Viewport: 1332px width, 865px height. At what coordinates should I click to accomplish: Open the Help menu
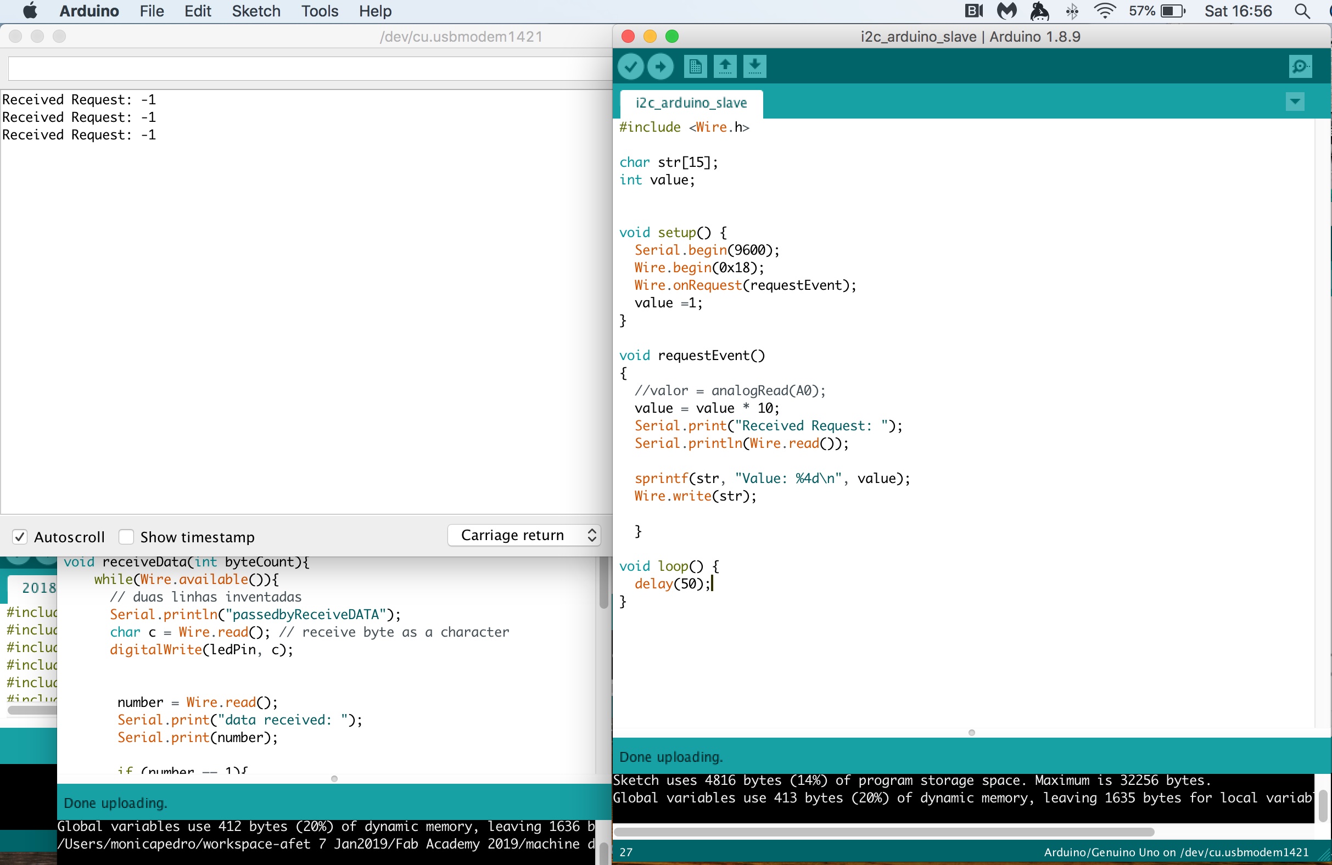[x=375, y=10]
